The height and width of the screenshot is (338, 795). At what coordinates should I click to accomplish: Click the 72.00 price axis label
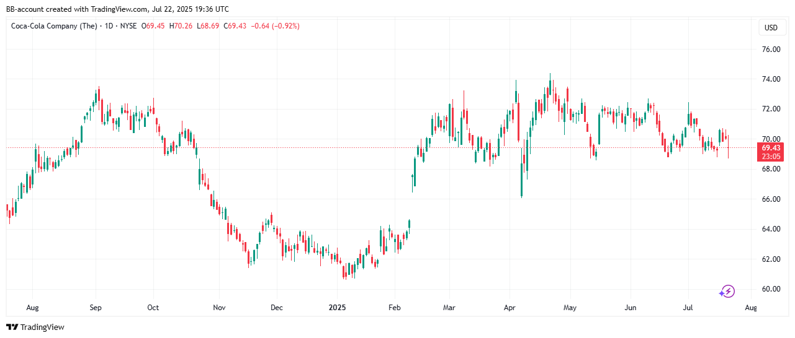coord(771,109)
